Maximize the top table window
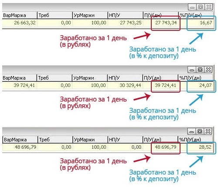 coord(201,7)
